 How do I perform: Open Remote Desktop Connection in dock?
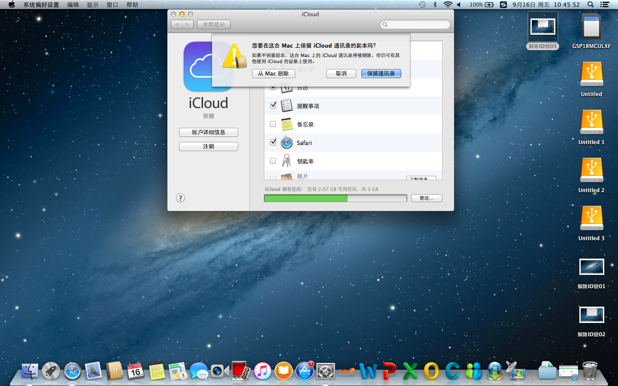click(x=515, y=371)
